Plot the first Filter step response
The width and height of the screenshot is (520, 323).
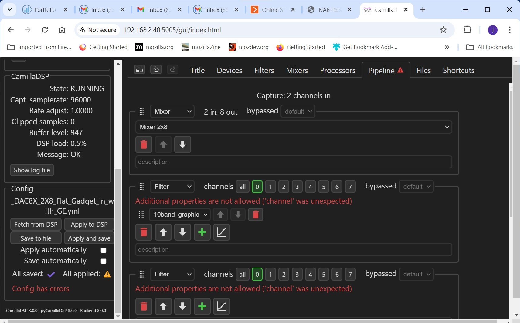click(222, 232)
